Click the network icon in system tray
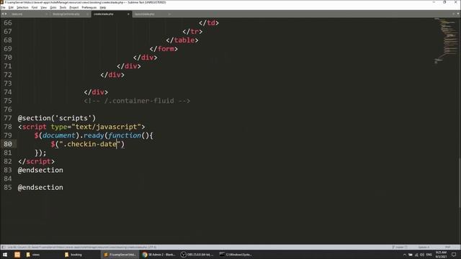 [416, 255]
